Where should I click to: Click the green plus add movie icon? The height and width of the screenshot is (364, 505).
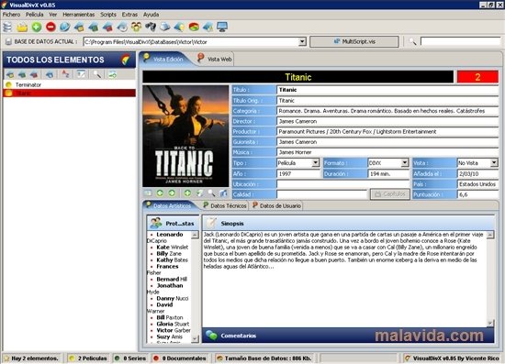pyautogui.click(x=37, y=27)
